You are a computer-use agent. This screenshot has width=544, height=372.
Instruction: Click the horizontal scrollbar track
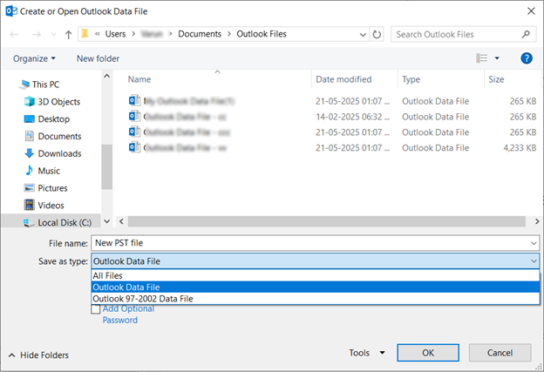(326, 221)
